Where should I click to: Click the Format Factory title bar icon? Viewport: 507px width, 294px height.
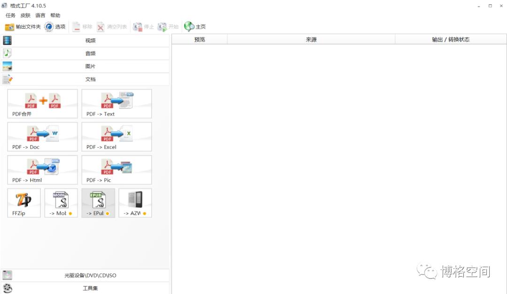pyautogui.click(x=4, y=6)
